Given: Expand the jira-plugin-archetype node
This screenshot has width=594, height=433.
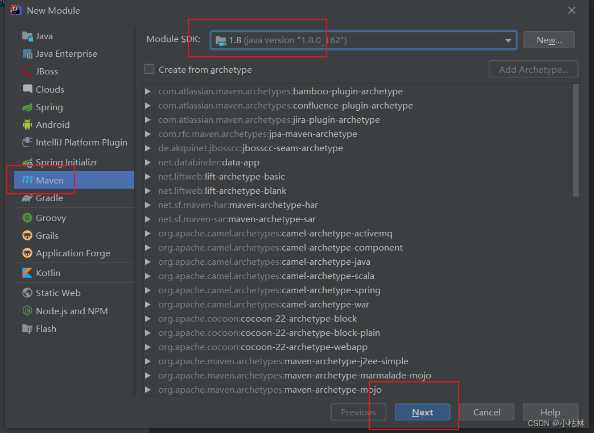Looking at the screenshot, I should (x=148, y=120).
